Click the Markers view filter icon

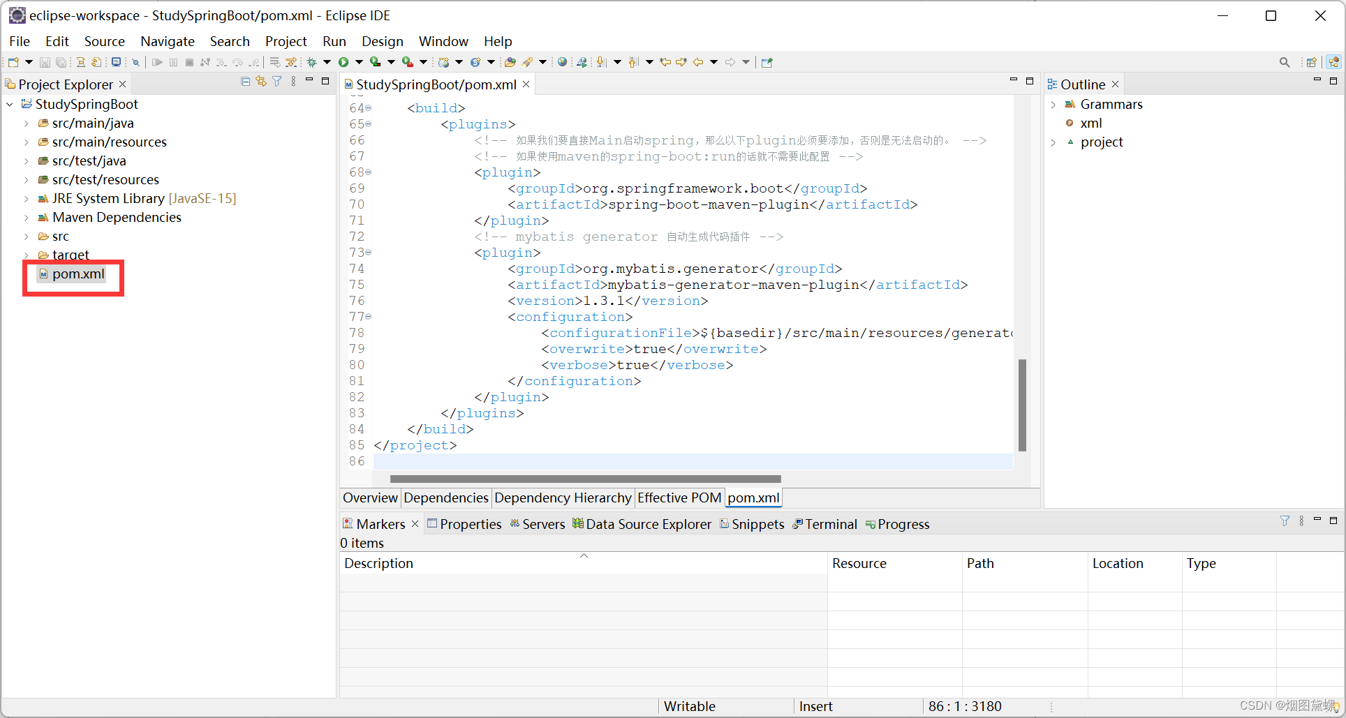[1285, 521]
